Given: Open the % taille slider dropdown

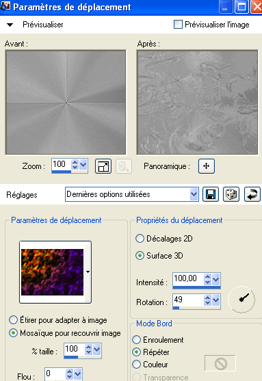Looking at the screenshot, I should coord(97,350).
